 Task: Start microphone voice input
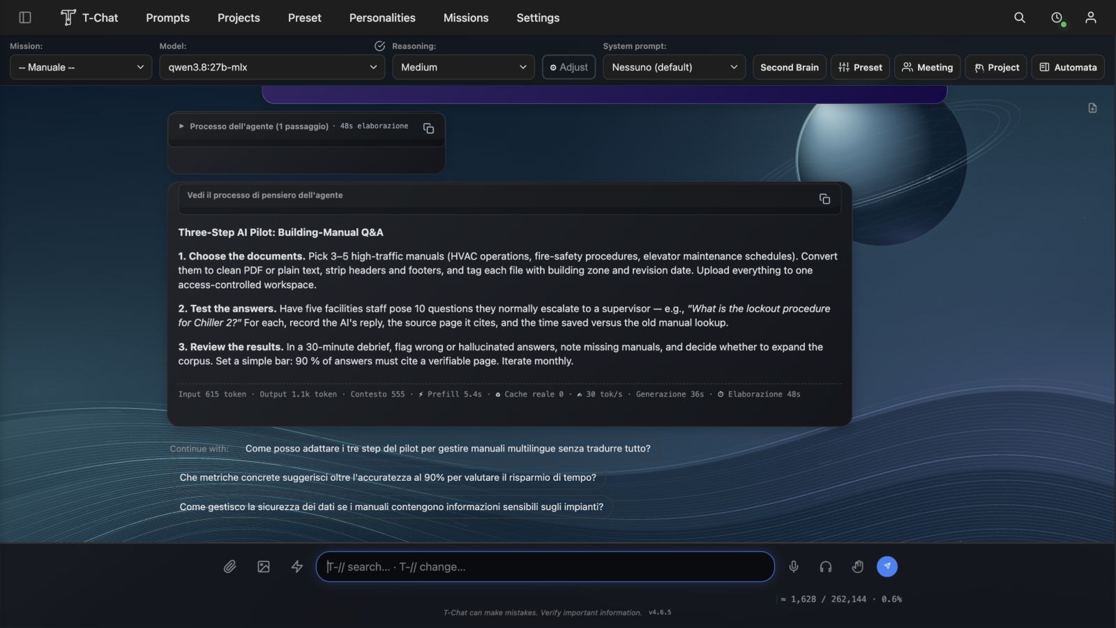pos(794,567)
